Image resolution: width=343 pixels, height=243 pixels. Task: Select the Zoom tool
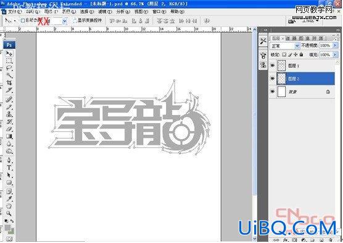tap(9, 213)
